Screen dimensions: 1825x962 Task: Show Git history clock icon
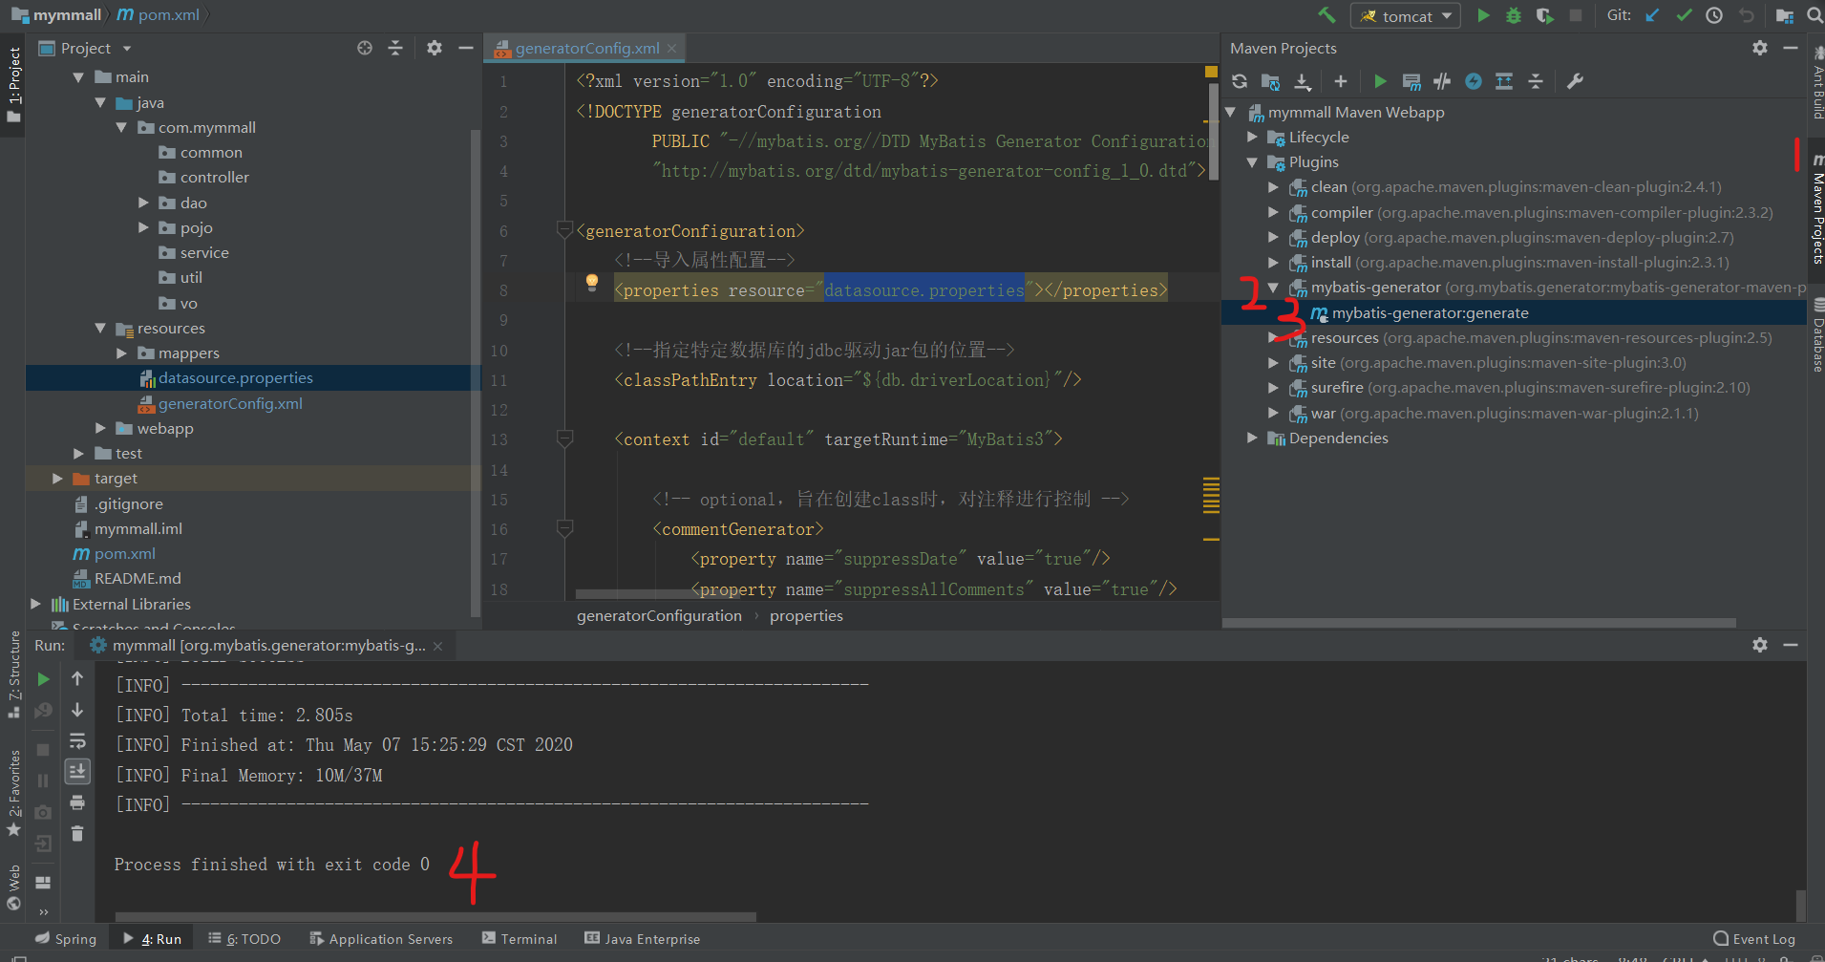click(1714, 15)
